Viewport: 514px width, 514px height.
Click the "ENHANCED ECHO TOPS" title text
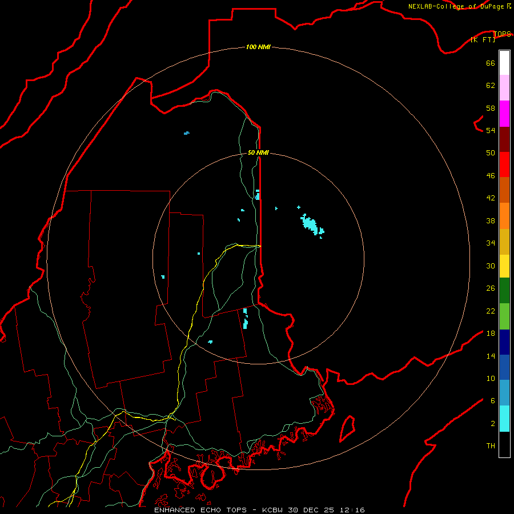pos(200,510)
